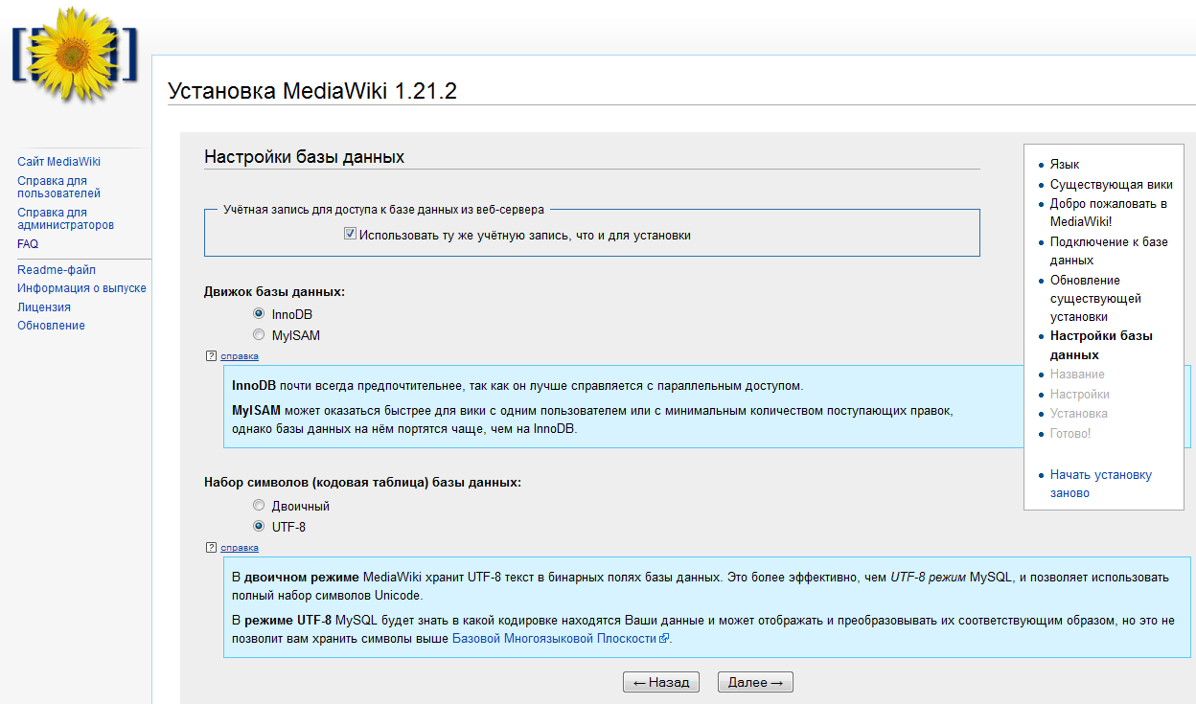Click the question mark icon below MyISAM option
The image size is (1196, 704).
(x=211, y=356)
